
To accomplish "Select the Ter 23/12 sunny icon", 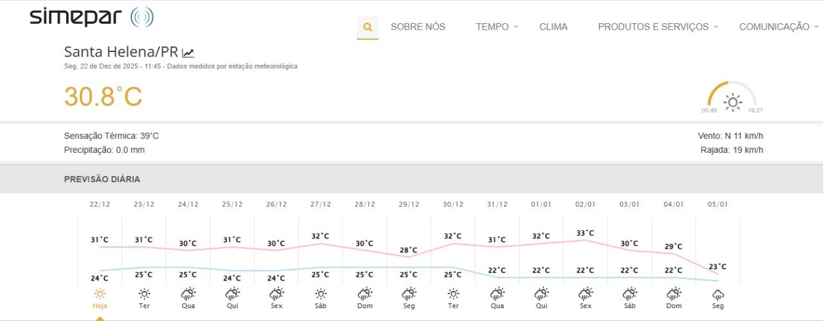I will pyautogui.click(x=144, y=293).
